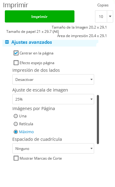
Task: Click the Efecto espejo página label text
Action: [37, 63]
